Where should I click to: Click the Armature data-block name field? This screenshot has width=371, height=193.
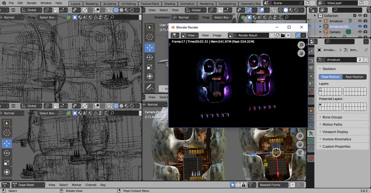tap(341, 60)
